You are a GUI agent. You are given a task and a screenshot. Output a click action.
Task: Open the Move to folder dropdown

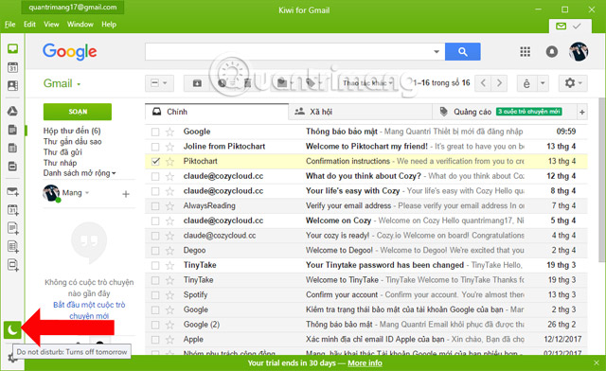pos(285,83)
